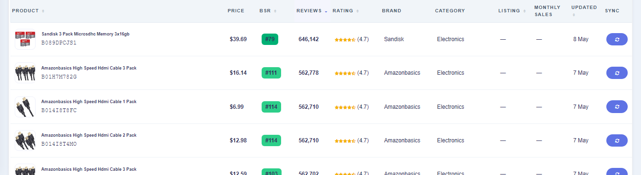Image resolution: width=641 pixels, height=175 pixels.
Task: Select ASIN B014I8T8FC
Action: pyautogui.click(x=59, y=110)
